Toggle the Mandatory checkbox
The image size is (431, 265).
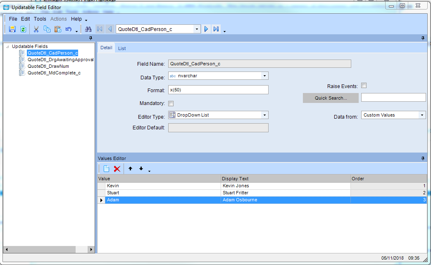(171, 103)
